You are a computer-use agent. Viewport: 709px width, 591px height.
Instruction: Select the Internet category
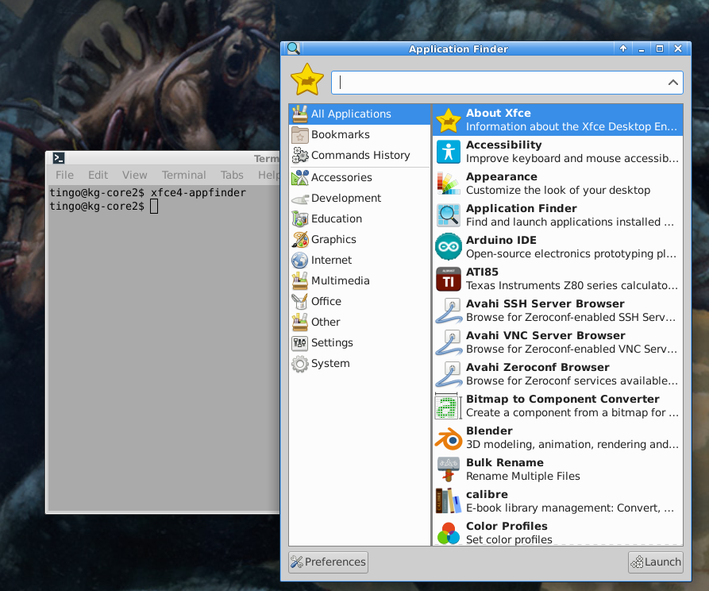click(x=331, y=260)
